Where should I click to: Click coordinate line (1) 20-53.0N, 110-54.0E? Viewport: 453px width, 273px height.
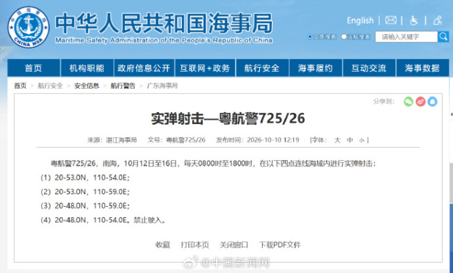85,178
